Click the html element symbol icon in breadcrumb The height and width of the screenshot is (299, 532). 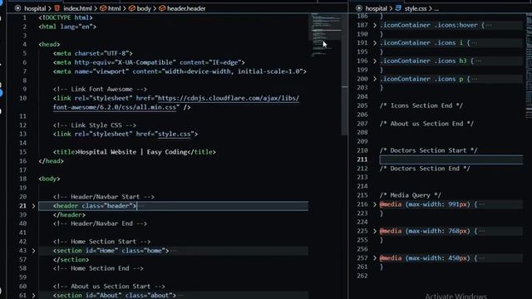pos(103,8)
